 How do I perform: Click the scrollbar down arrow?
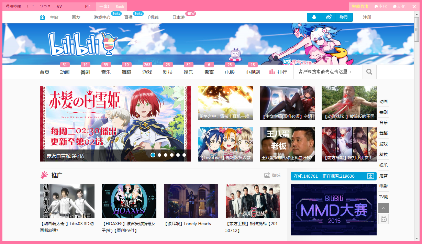coord(417,238)
